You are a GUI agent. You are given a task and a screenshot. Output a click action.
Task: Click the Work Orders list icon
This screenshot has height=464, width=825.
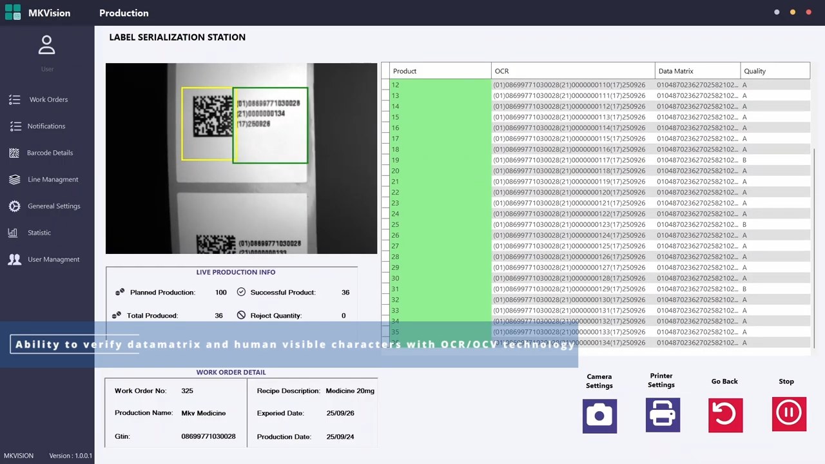tap(14, 99)
